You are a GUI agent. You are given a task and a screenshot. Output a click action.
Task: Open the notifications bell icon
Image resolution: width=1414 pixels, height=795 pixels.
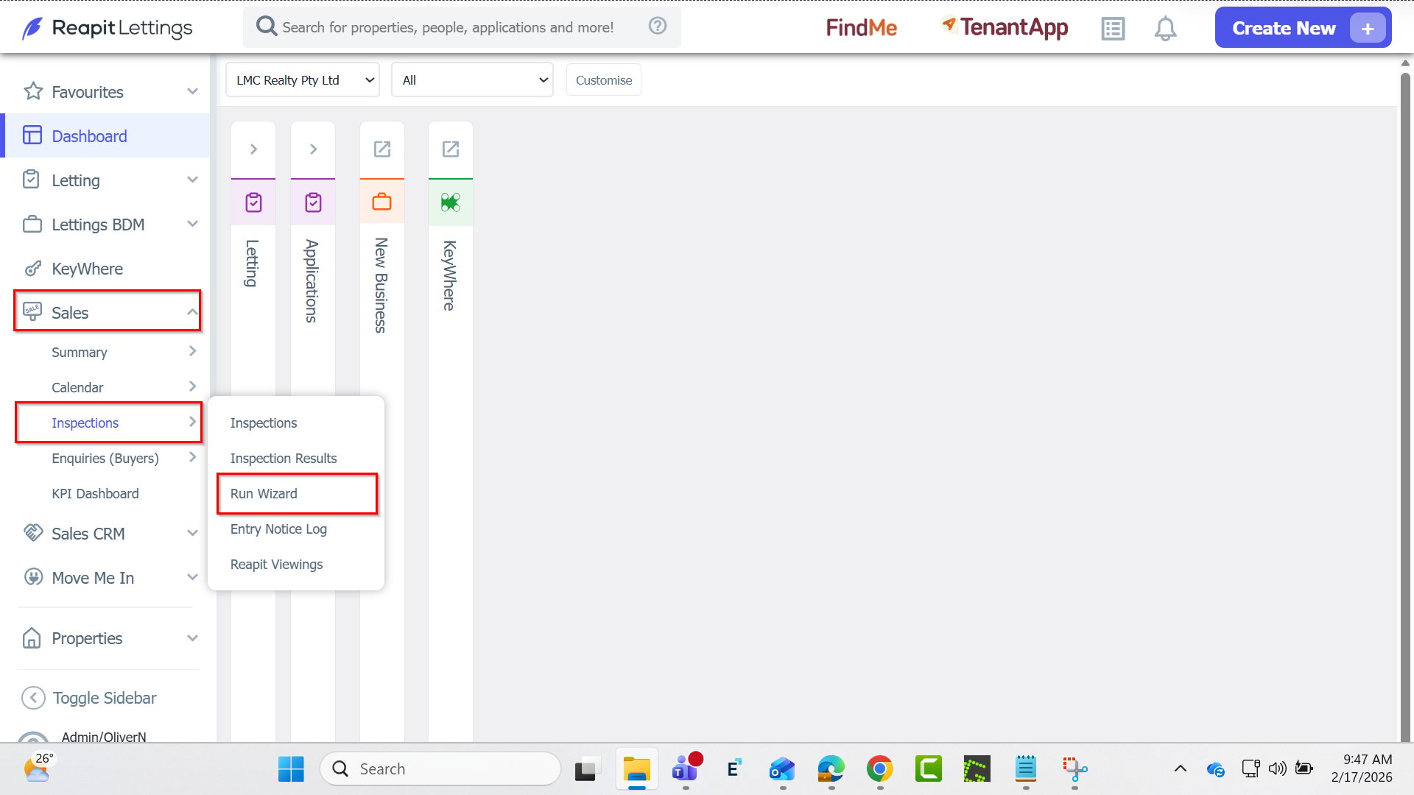pyautogui.click(x=1165, y=29)
